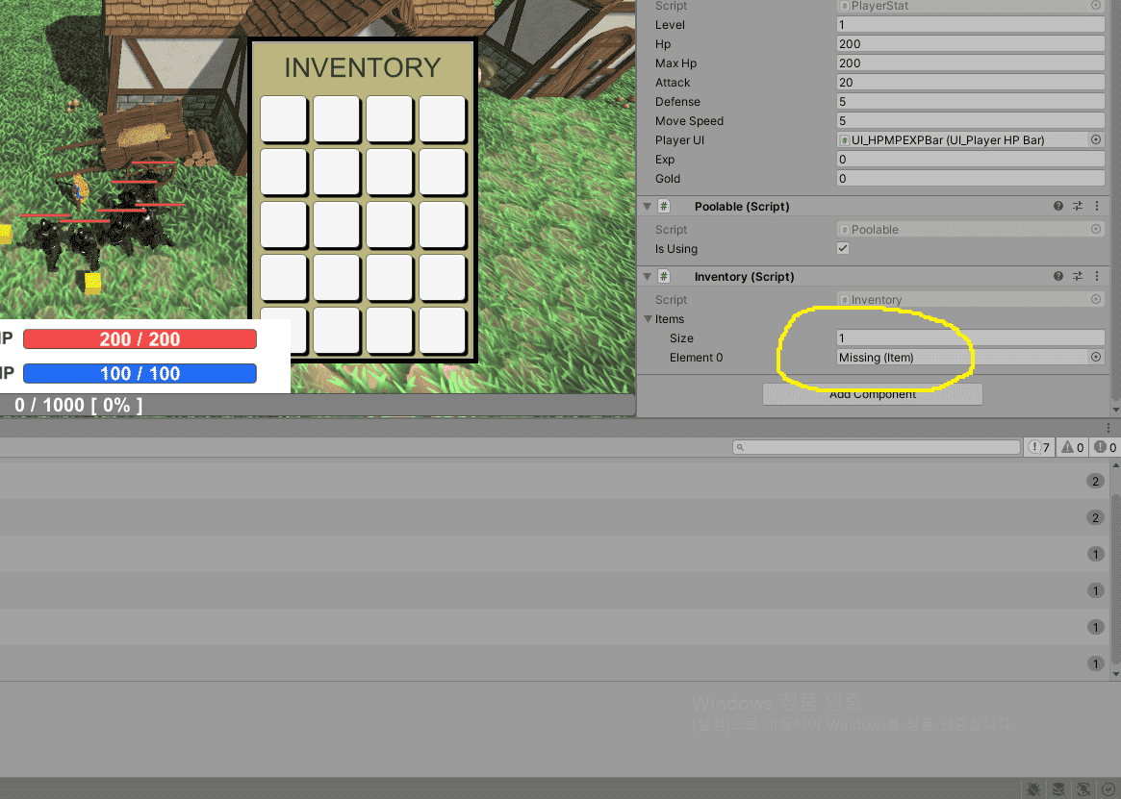Viewport: 1121px width, 799px height.
Task: Click the Items Size field
Action: [970, 338]
